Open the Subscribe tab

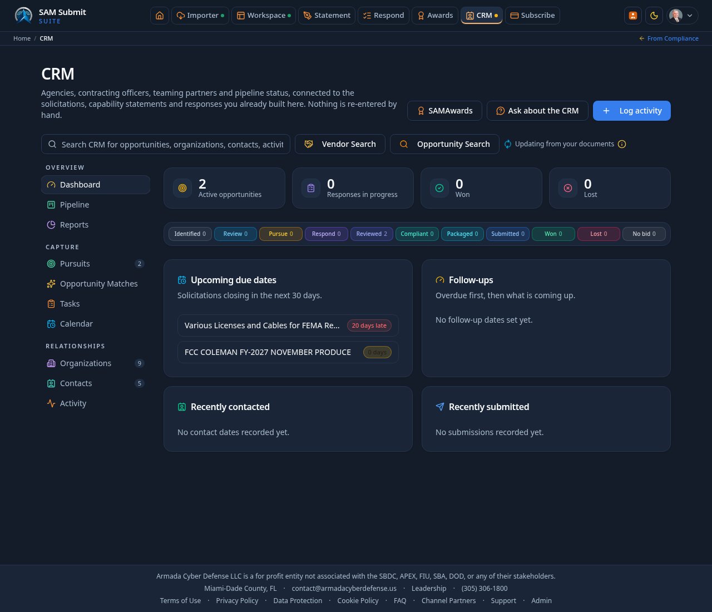click(x=532, y=16)
